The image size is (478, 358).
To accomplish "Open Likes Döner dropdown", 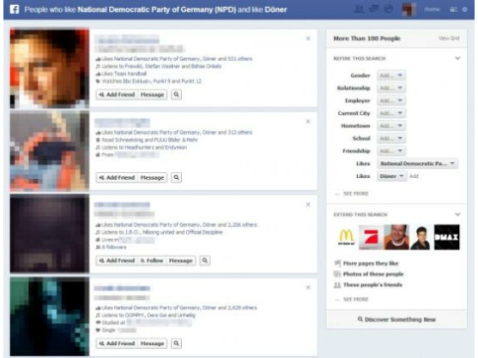I will pyautogui.click(x=391, y=176).
